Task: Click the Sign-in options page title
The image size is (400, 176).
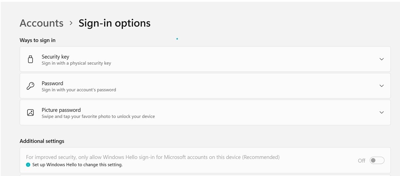Action: [114, 23]
